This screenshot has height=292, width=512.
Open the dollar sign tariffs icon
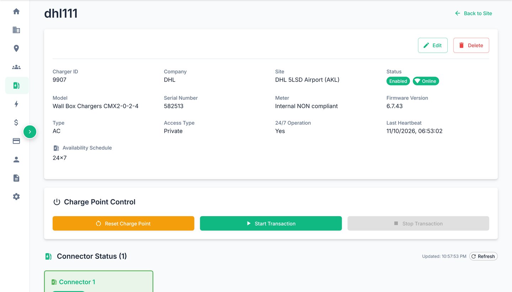click(16, 122)
